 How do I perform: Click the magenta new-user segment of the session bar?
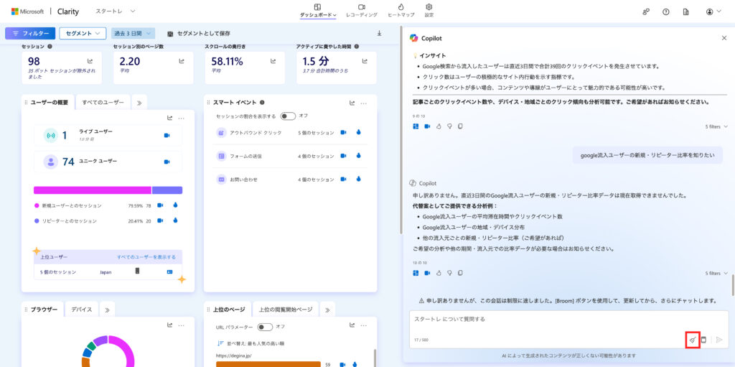(x=92, y=190)
